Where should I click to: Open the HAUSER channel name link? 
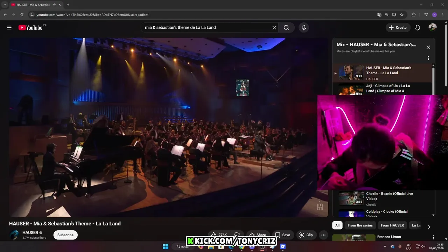30,232
